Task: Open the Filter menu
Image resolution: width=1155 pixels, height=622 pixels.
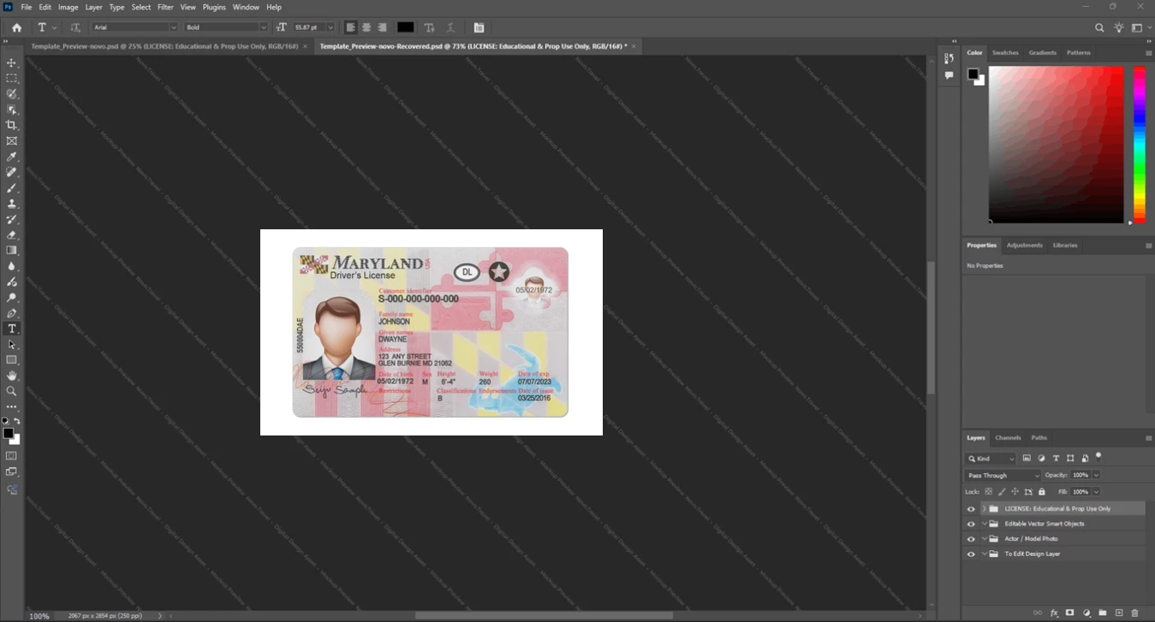Action: click(x=165, y=7)
